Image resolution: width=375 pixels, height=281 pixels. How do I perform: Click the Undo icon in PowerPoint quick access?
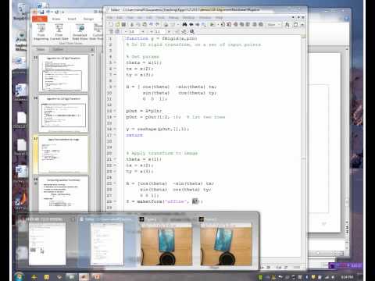click(x=48, y=12)
